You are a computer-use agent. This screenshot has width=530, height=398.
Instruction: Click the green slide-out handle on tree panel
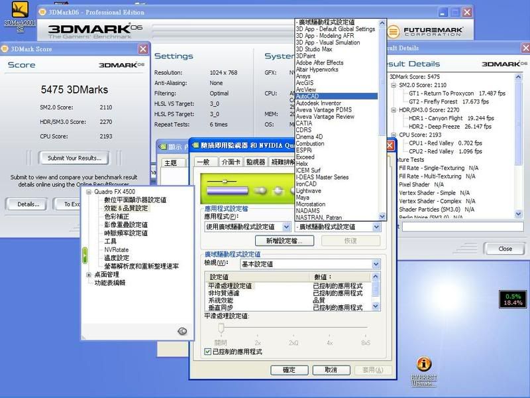[85, 255]
